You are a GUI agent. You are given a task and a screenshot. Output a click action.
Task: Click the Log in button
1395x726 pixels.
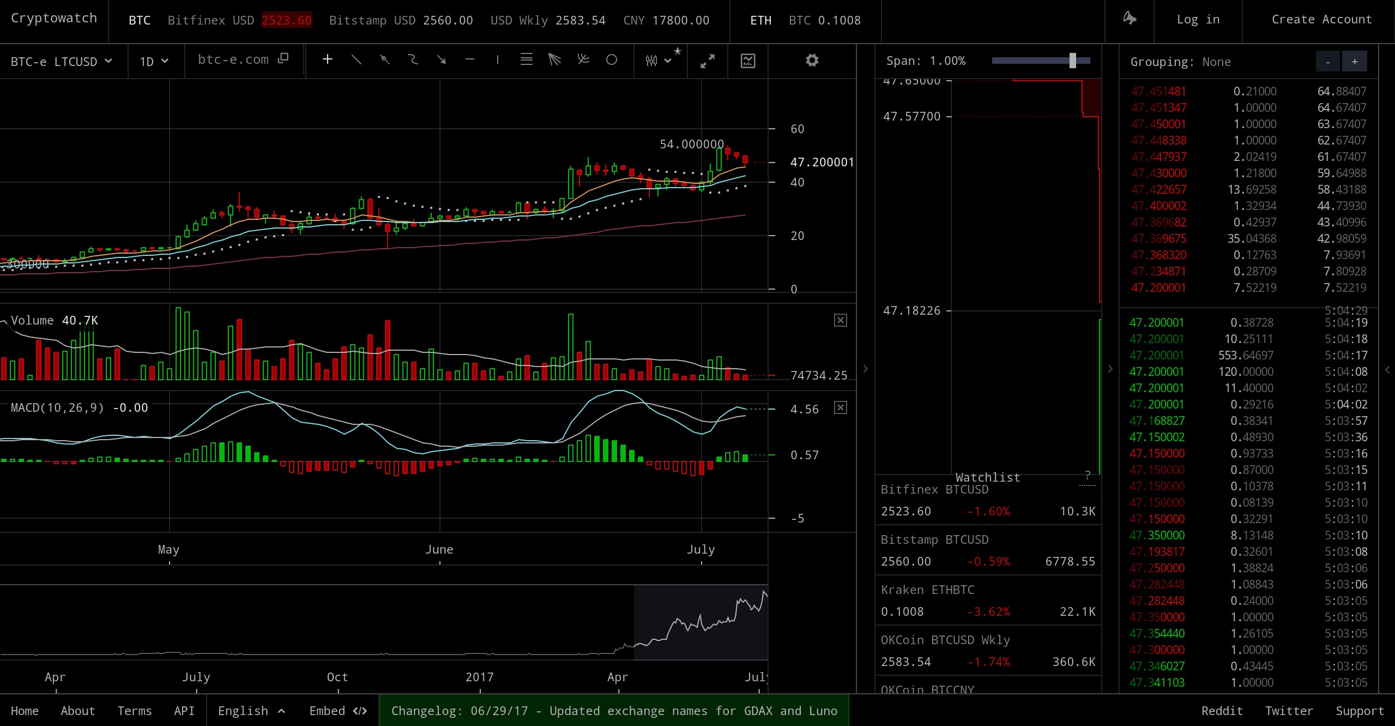coord(1198,20)
